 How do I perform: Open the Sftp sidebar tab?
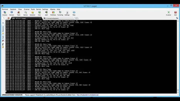pos(3,45)
